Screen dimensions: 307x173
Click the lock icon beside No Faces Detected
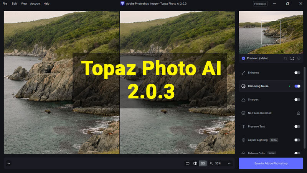tap(299, 113)
